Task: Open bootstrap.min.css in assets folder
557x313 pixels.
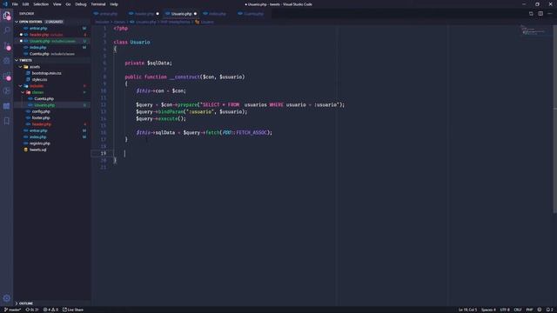Action: [x=46, y=73]
